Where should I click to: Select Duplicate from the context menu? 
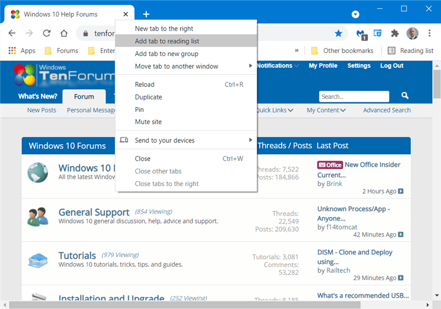[x=186, y=97]
